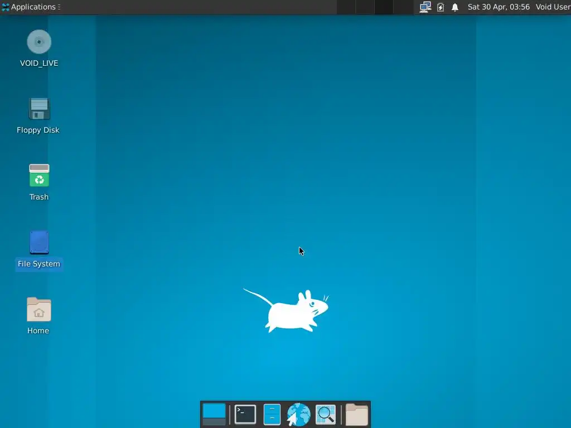
Task: Switch to the first workspace in pager
Action: (x=346, y=7)
